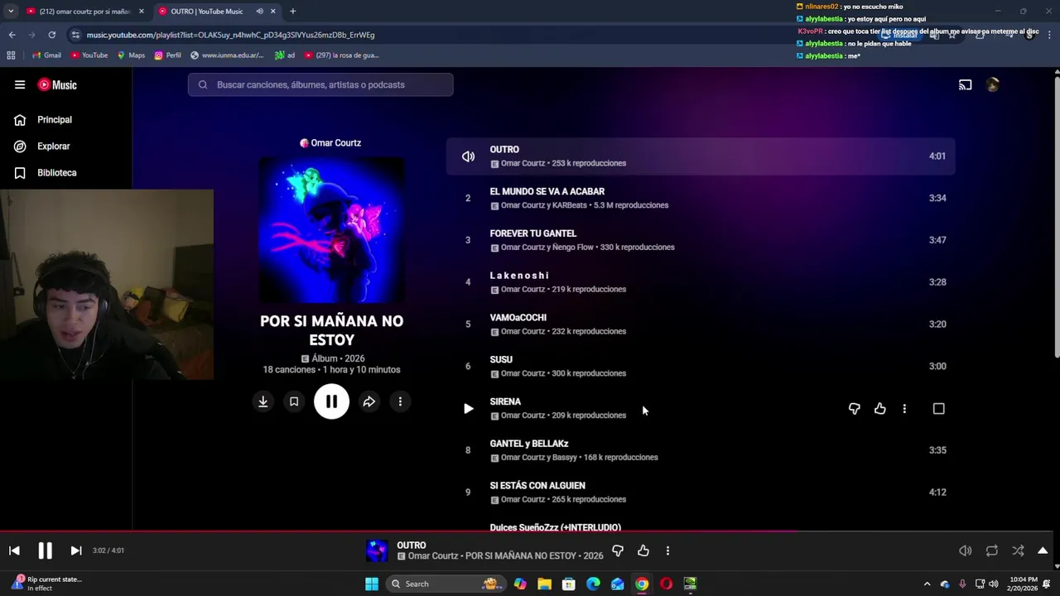Download the album POR SI MAÑANA NO ESTOY
Image resolution: width=1060 pixels, height=596 pixels.
pyautogui.click(x=263, y=401)
